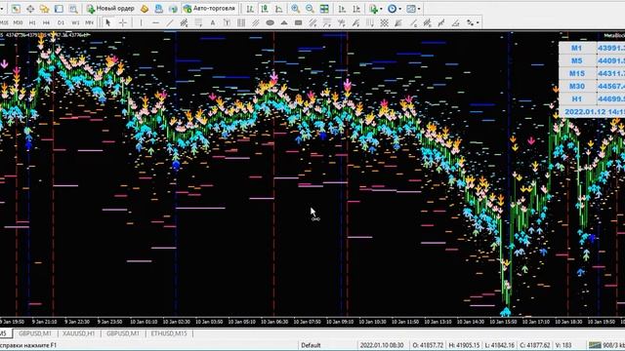Zoom in on the chart
The height and width of the screenshot is (351, 625).
pos(295,9)
